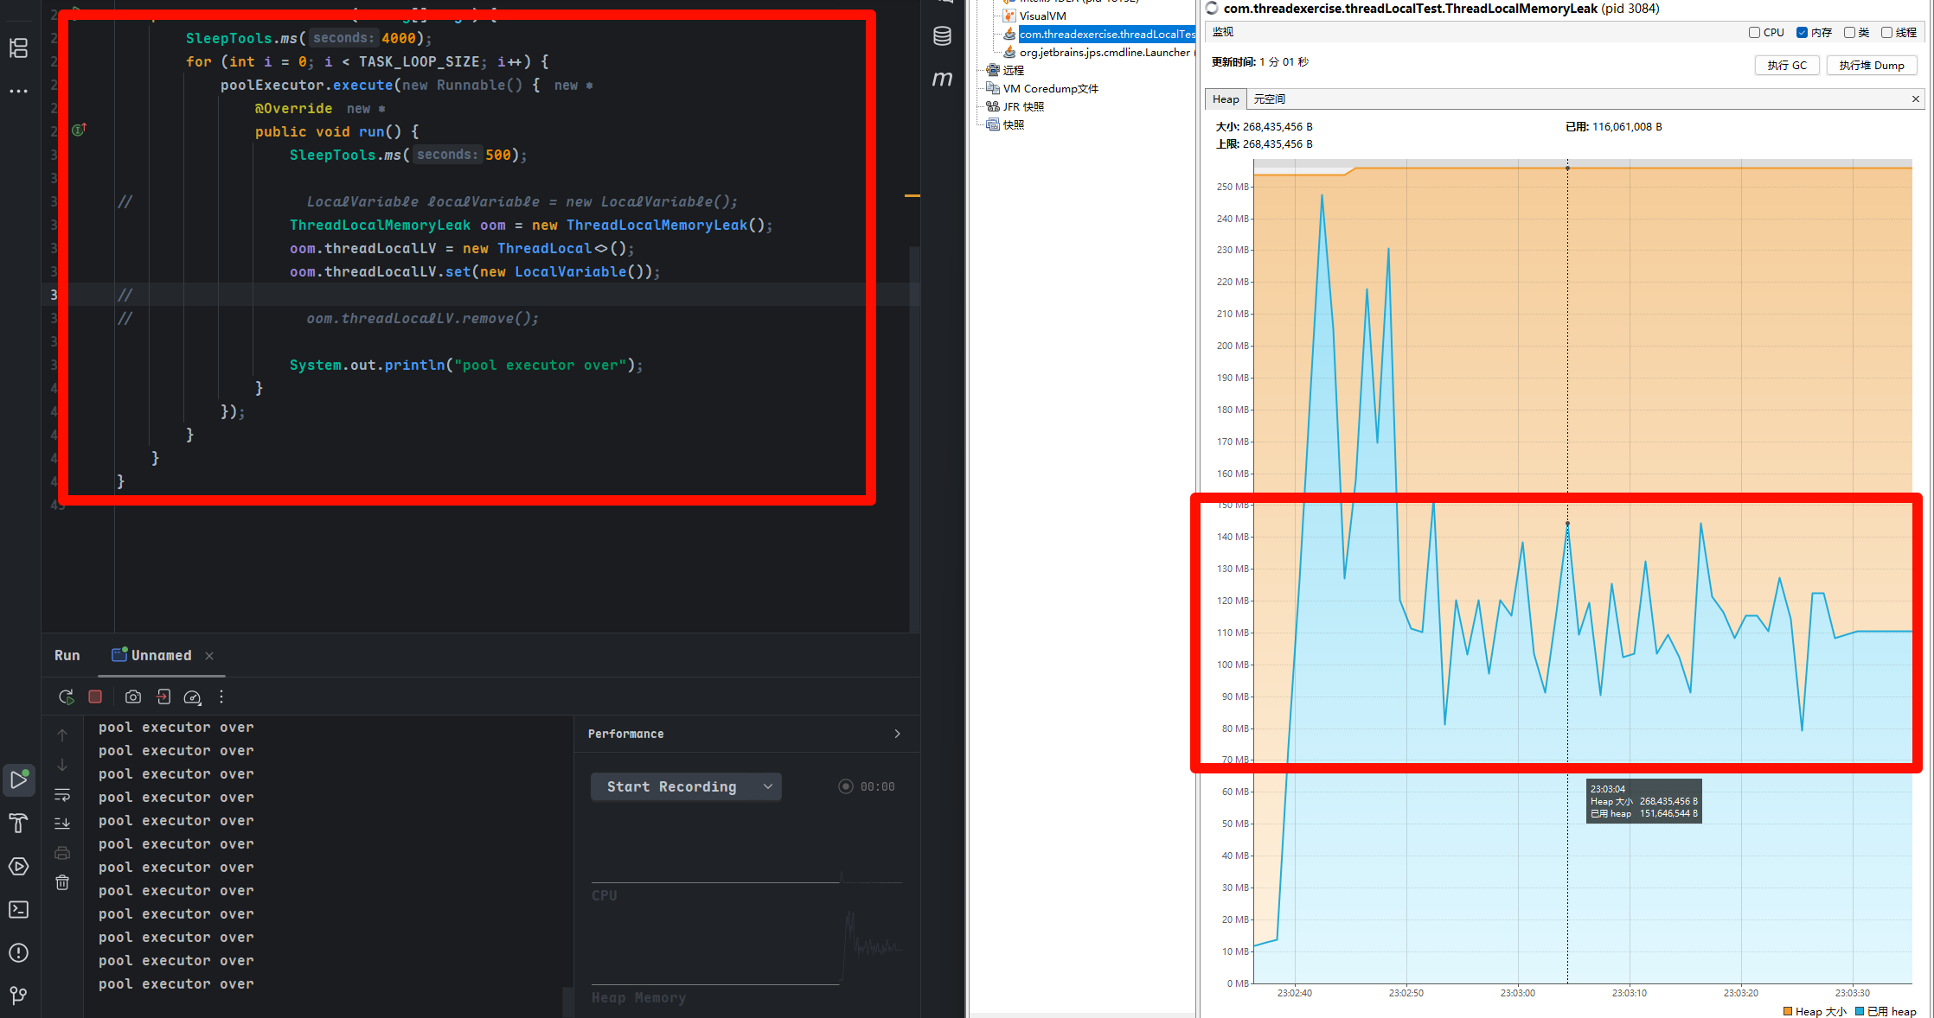Image resolution: width=1934 pixels, height=1018 pixels.
Task: Open the Terminal tool window
Action: 18,909
